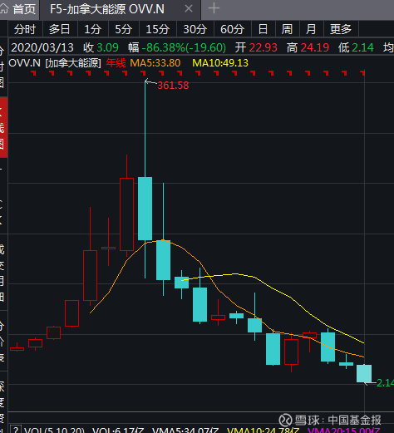This screenshot has width=394, height=433.
Task: Click the high price 高 24.19
Action: pos(308,47)
